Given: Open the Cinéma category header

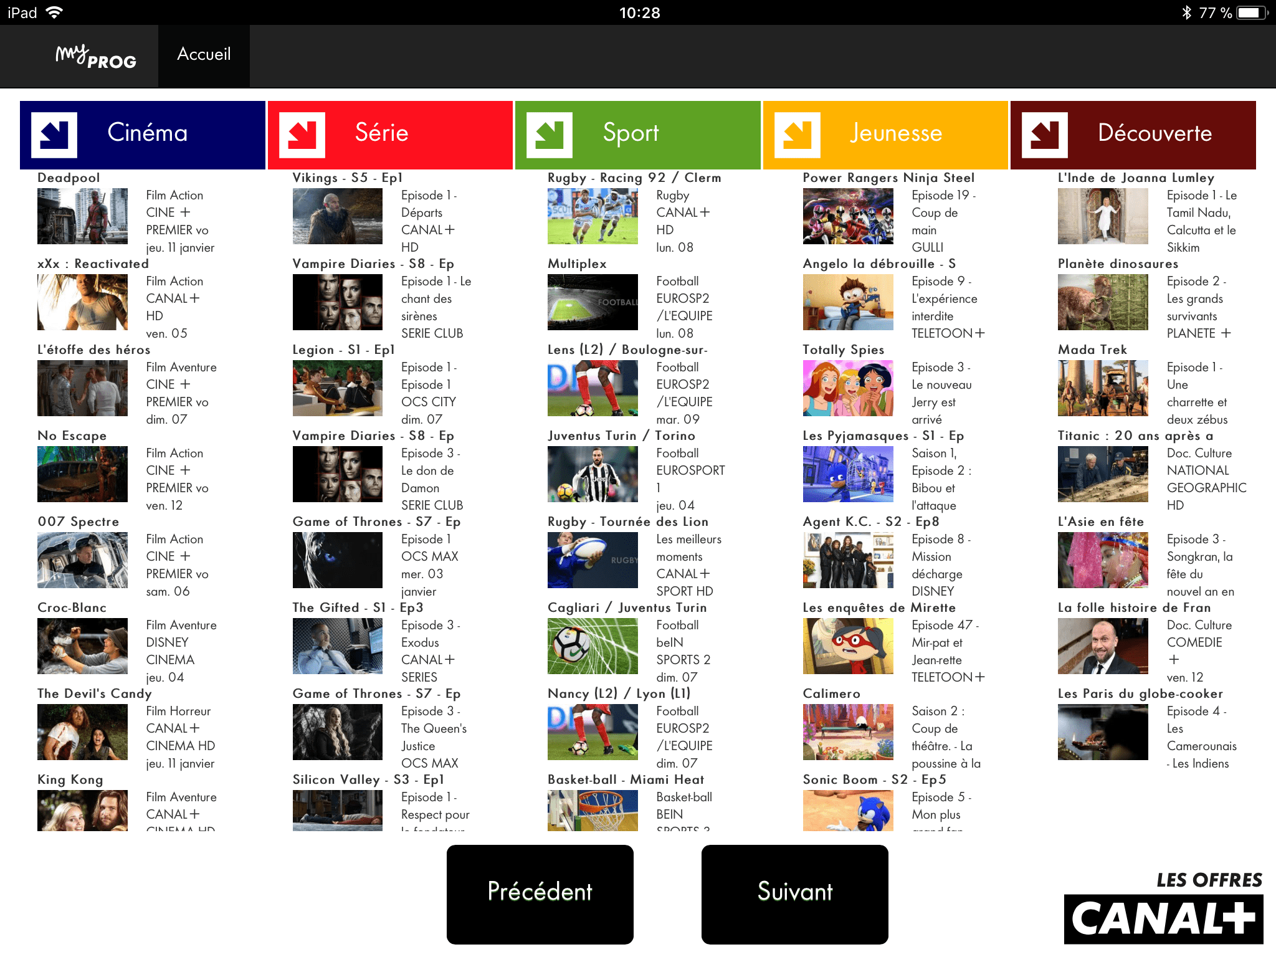Looking at the screenshot, I should pos(143,135).
